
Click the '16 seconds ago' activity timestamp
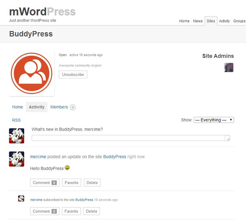(x=106, y=200)
